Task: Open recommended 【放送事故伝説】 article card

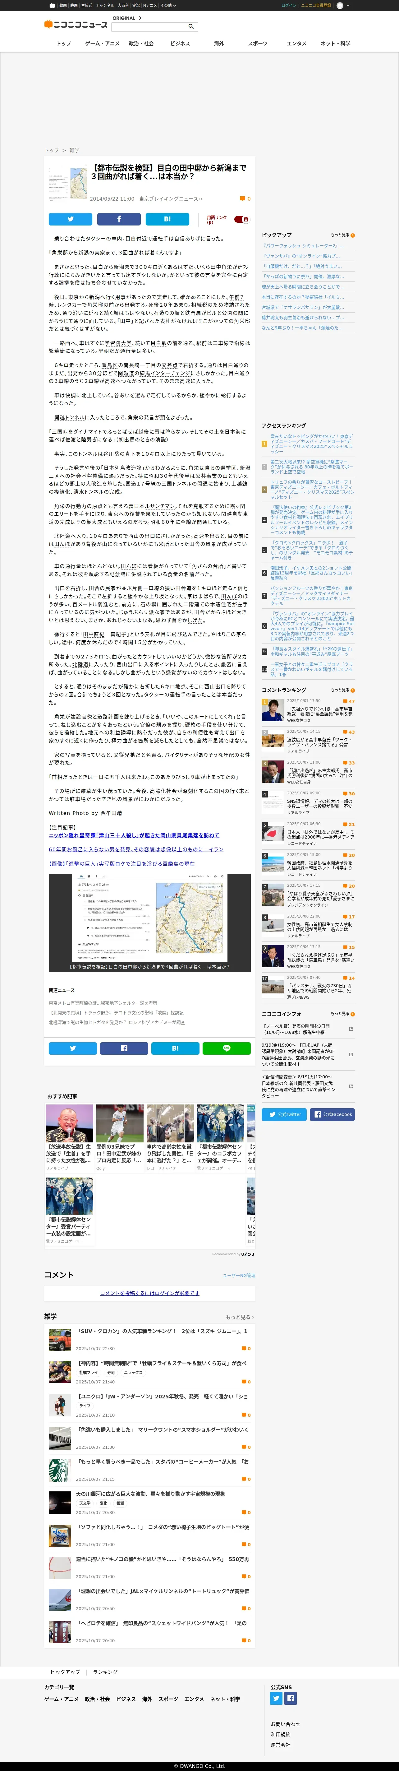Action: [69, 1138]
